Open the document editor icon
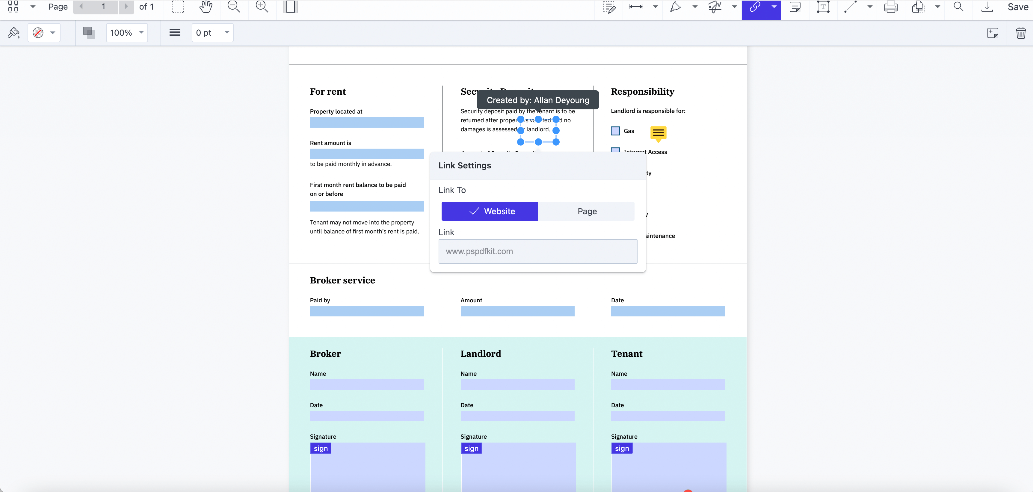Image resolution: width=1033 pixels, height=492 pixels. click(x=918, y=7)
